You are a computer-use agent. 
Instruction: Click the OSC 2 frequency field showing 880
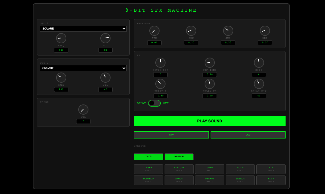point(61,90)
